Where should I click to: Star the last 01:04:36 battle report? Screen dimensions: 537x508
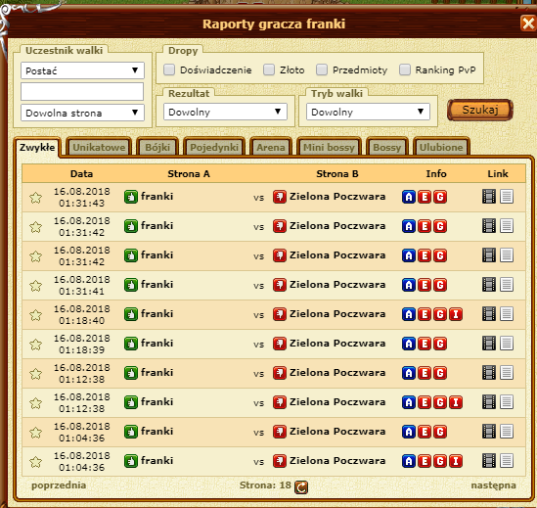point(35,462)
